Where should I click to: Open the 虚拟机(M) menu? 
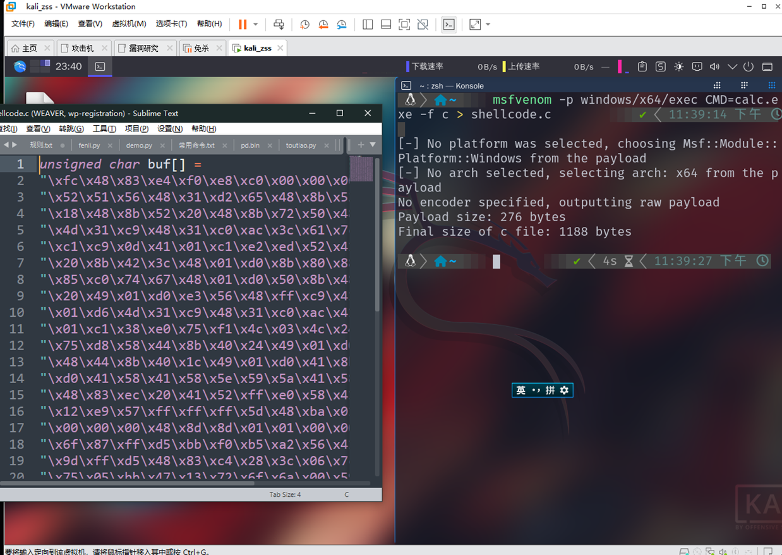129,24
